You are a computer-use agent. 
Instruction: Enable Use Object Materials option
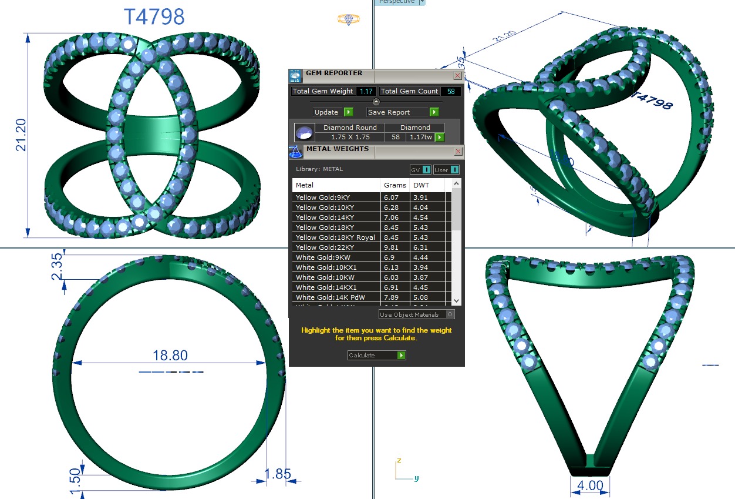pos(449,314)
